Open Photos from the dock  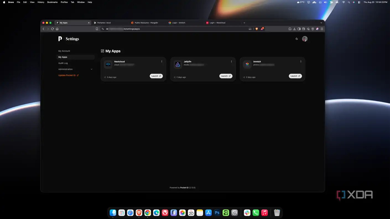tap(182, 213)
